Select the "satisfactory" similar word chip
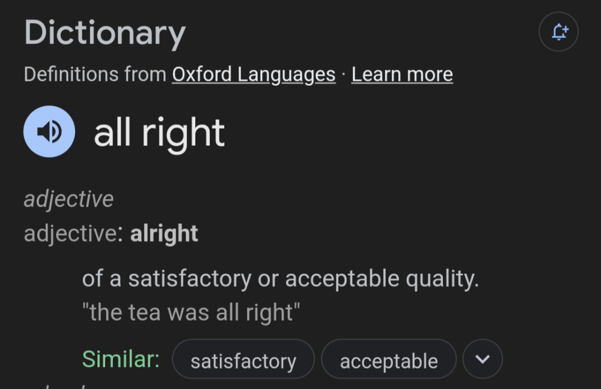This screenshot has width=601, height=389. 243,361
